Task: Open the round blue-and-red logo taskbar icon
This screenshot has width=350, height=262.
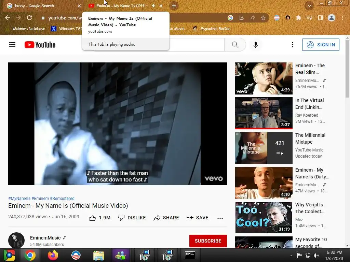Action: click(76, 255)
